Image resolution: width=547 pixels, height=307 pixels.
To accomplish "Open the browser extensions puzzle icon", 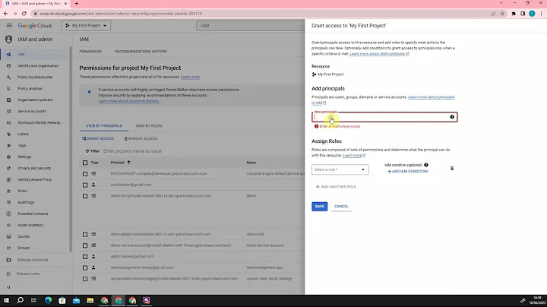I will 514,14.
